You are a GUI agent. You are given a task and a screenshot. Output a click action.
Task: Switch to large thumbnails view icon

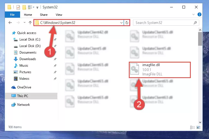click(198, 127)
